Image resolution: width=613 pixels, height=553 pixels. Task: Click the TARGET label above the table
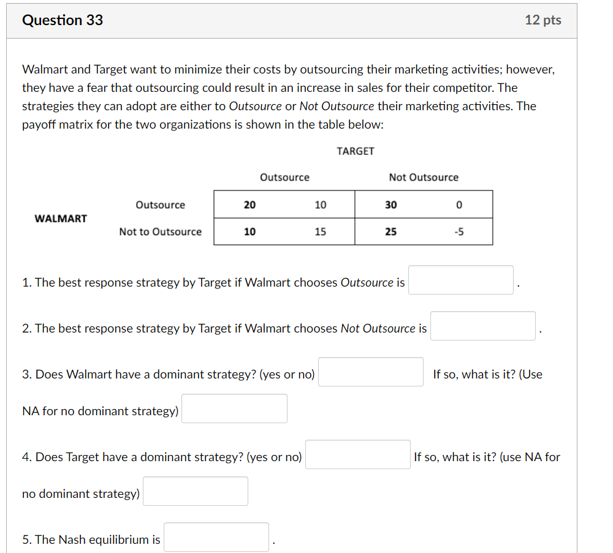356,151
